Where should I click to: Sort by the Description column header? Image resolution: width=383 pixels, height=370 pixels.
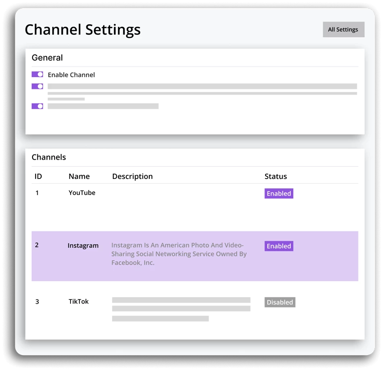tap(132, 176)
